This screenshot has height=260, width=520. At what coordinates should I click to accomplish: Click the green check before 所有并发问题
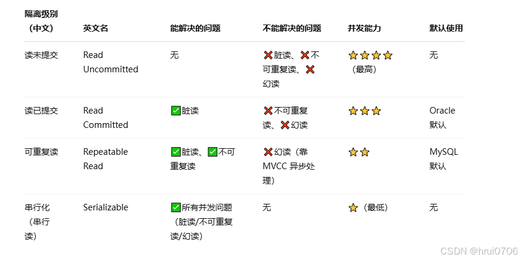176,207
